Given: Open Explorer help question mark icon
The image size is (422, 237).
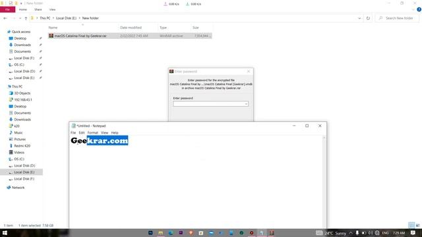Looking at the screenshot, I should (419, 9).
